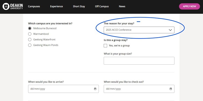
Task: Click the chevron arrow of ACCE Conference dropdown
Action: pyautogui.click(x=170, y=30)
